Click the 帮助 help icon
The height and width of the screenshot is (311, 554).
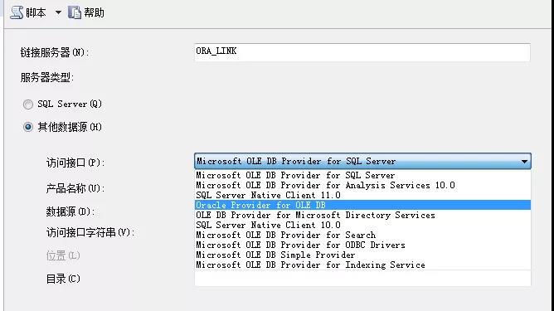[x=74, y=12]
